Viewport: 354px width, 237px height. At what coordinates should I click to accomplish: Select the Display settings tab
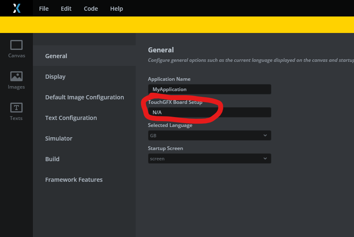click(56, 77)
